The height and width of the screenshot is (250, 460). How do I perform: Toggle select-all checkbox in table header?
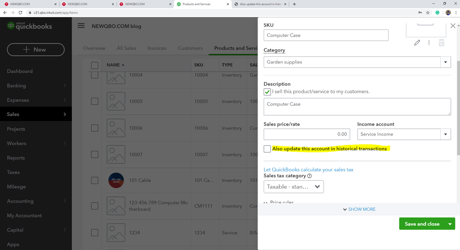tap(94, 65)
